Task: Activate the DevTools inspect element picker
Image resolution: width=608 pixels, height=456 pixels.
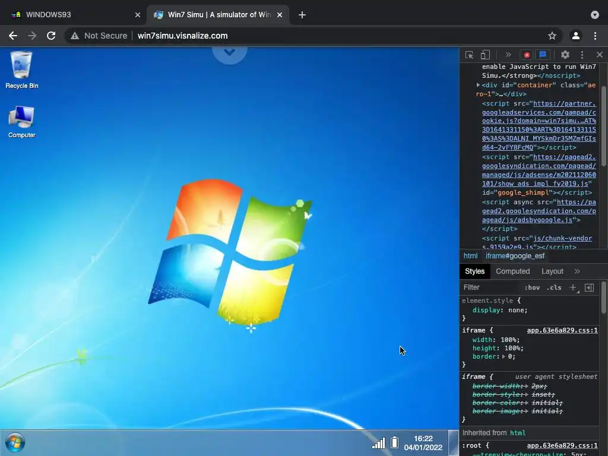Action: click(x=469, y=55)
